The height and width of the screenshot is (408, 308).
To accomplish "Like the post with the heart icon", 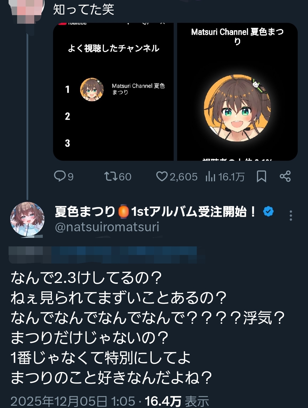I will click(162, 176).
